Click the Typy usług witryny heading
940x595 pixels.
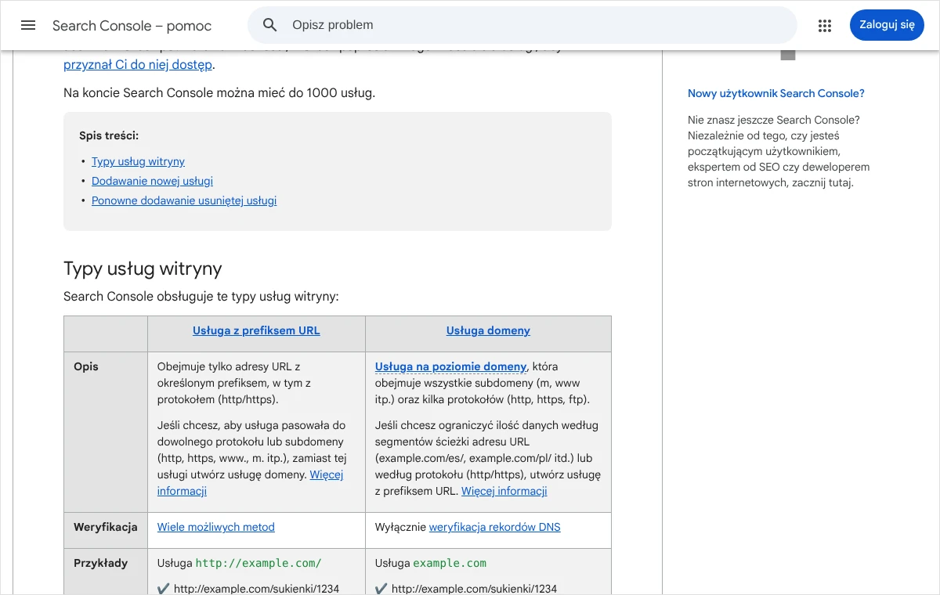[x=143, y=269]
